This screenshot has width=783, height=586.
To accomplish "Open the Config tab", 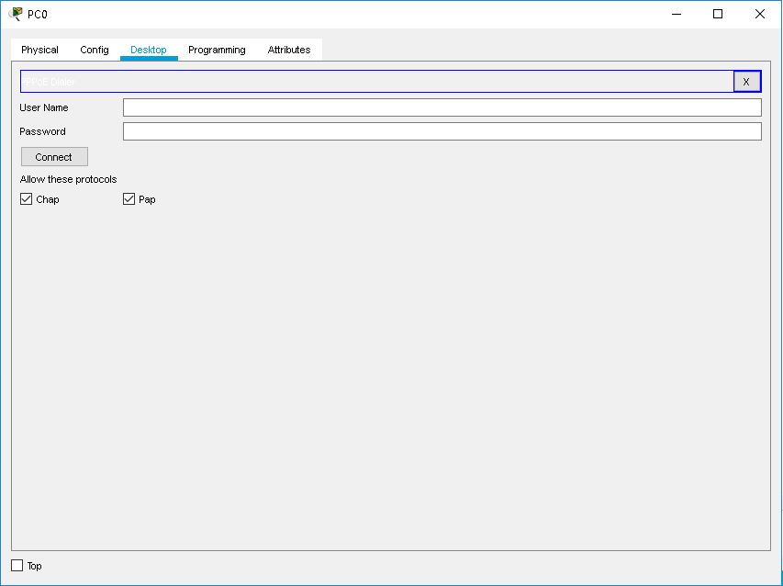I will (x=94, y=50).
